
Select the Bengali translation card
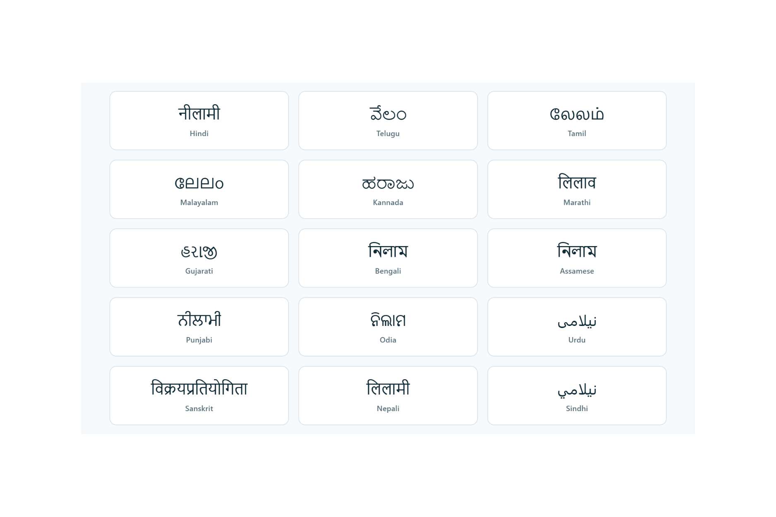tap(388, 258)
